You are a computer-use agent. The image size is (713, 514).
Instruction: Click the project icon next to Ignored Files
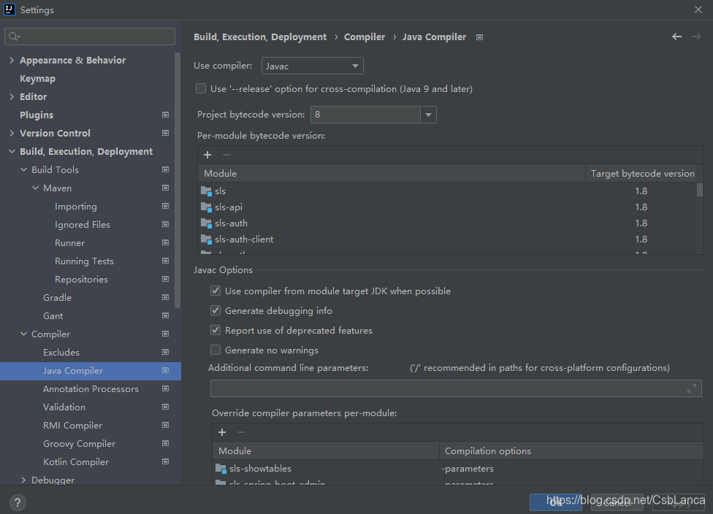(166, 224)
